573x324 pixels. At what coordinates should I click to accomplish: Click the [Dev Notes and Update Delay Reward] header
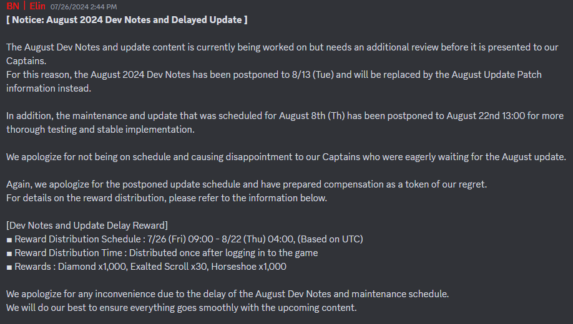(87, 226)
